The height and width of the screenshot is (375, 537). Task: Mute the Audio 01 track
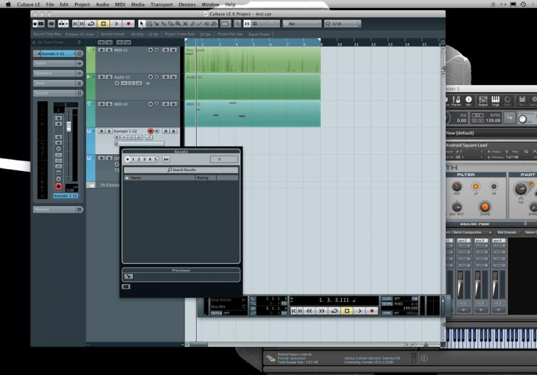(101, 77)
